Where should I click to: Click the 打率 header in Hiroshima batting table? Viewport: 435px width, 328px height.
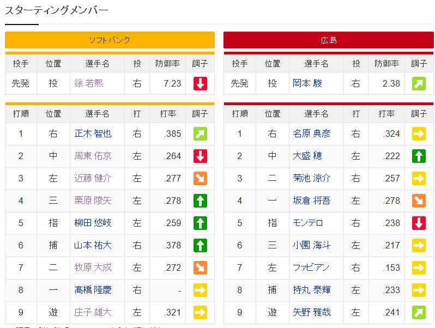coord(386,114)
